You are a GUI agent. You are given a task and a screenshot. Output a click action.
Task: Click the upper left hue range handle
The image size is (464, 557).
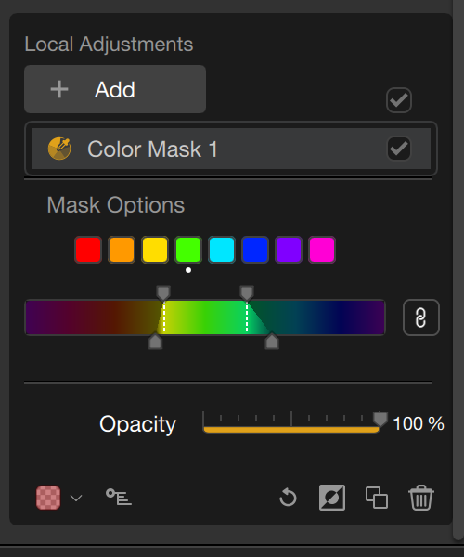point(163,293)
